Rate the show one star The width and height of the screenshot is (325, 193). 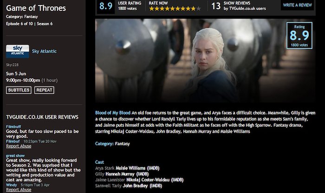pos(152,9)
